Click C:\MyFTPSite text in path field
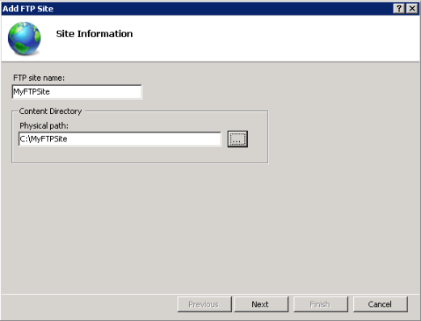421x321 pixels. click(x=44, y=139)
